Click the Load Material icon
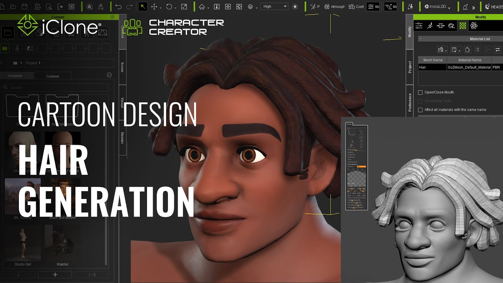 (x=441, y=50)
